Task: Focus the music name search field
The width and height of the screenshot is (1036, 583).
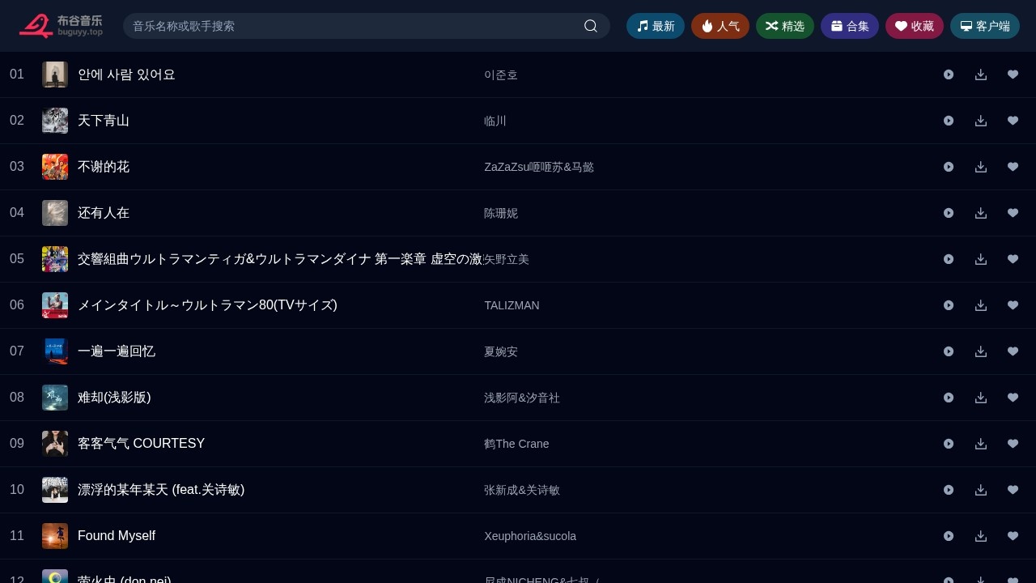Action: pyautogui.click(x=353, y=26)
